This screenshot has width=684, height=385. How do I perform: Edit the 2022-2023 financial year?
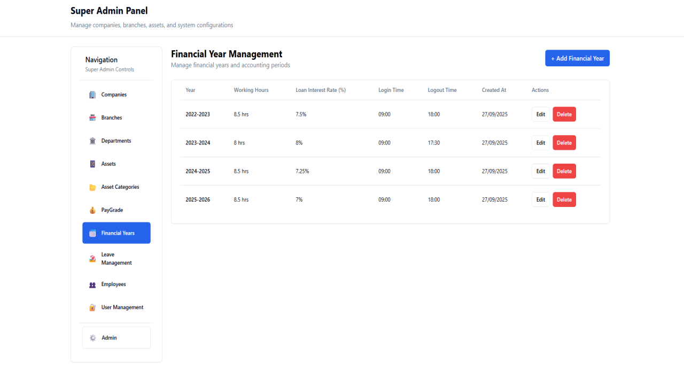pyautogui.click(x=541, y=114)
